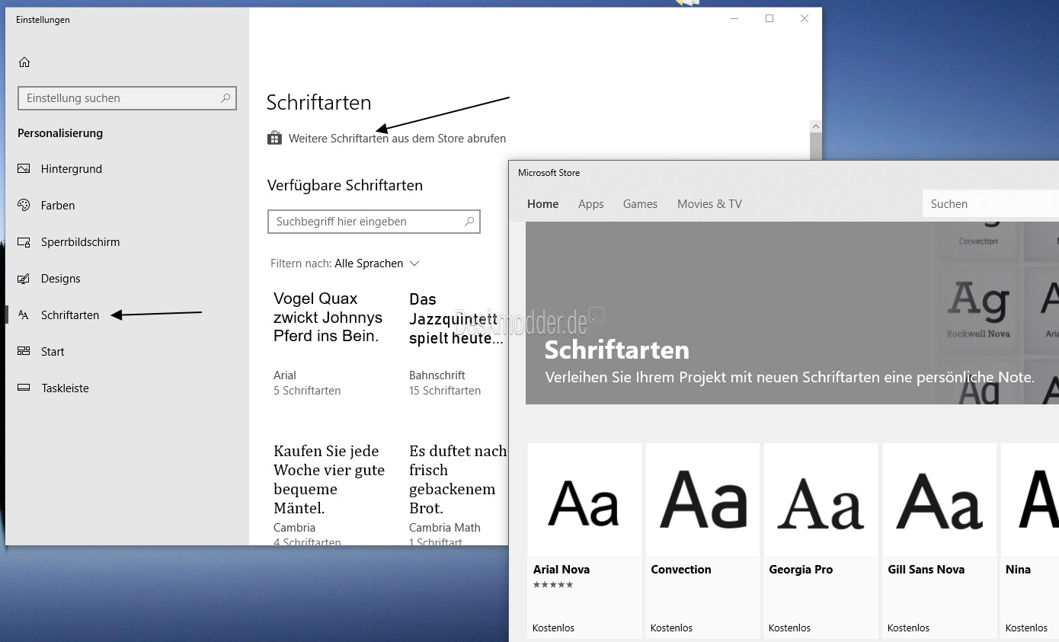
Task: Click the magnifier in the font search box
Action: 469,222
